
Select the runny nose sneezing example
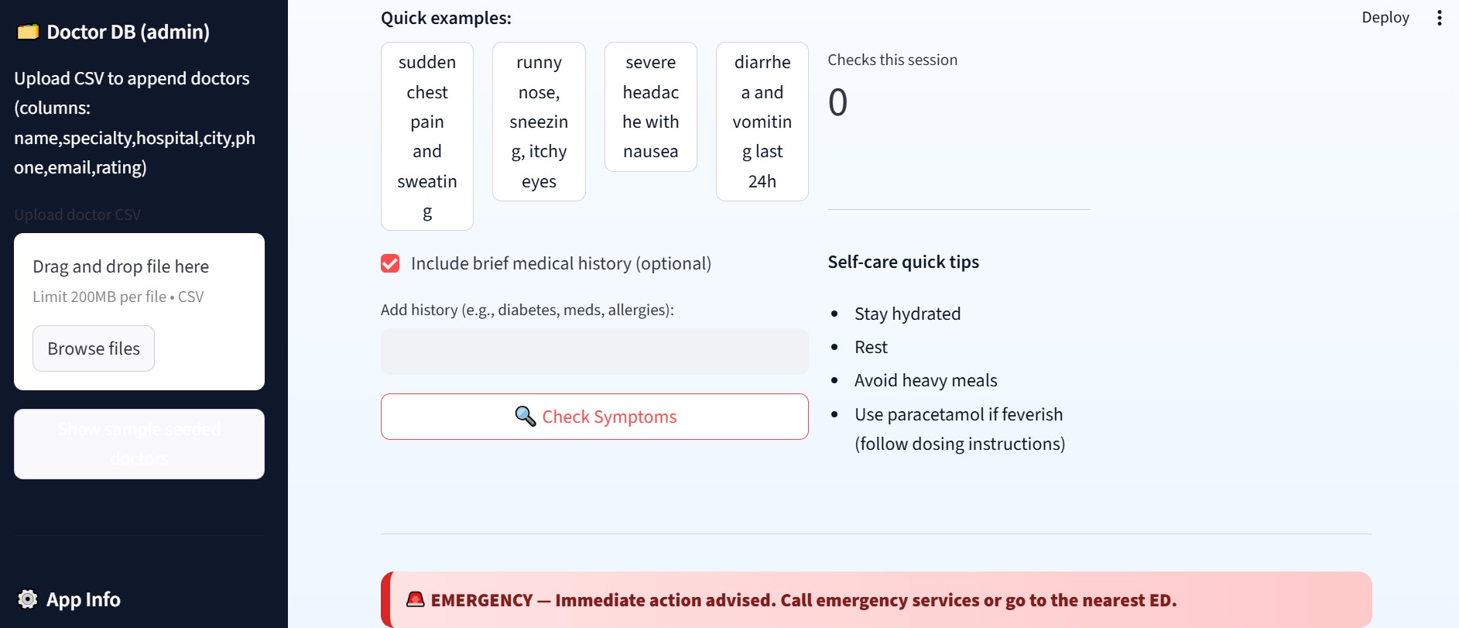(x=539, y=121)
